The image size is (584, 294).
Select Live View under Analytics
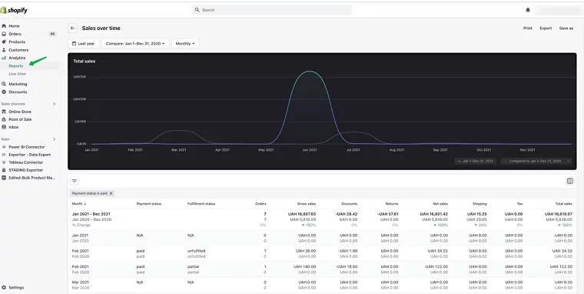click(18, 74)
